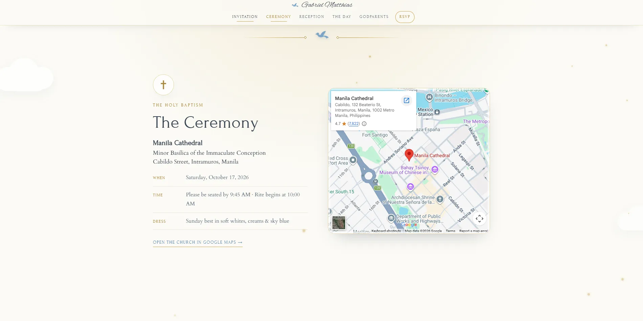
Task: Click the red Manila Cathedral map pin
Action: pos(409,155)
